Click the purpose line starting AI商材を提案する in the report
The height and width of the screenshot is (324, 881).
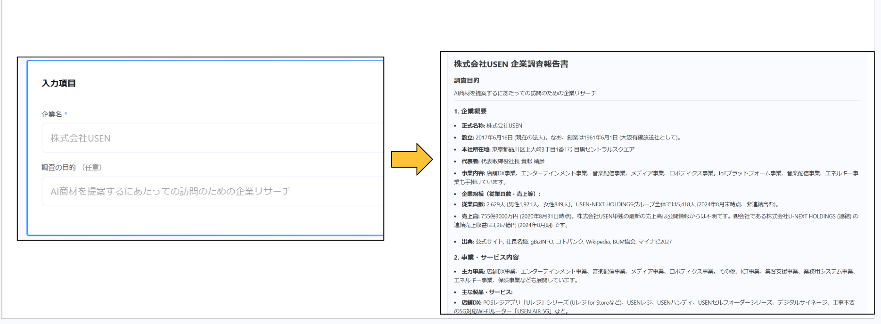coord(525,93)
